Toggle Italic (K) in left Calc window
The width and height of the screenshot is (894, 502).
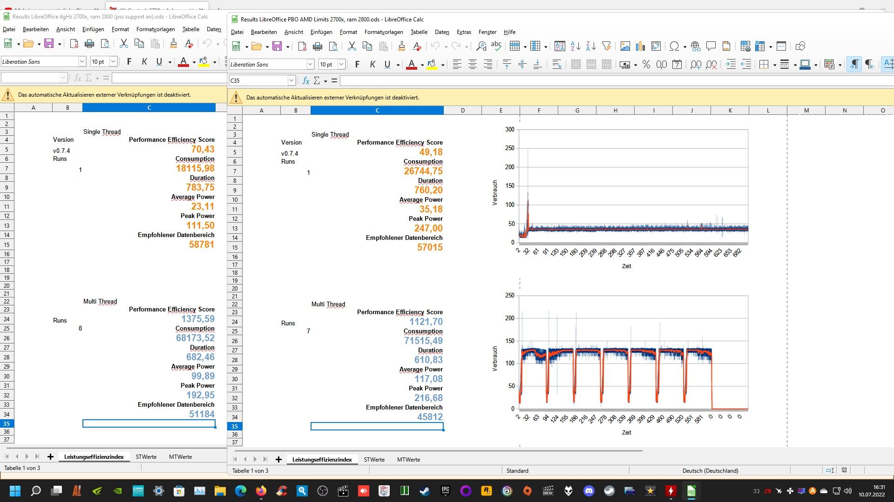click(x=144, y=61)
